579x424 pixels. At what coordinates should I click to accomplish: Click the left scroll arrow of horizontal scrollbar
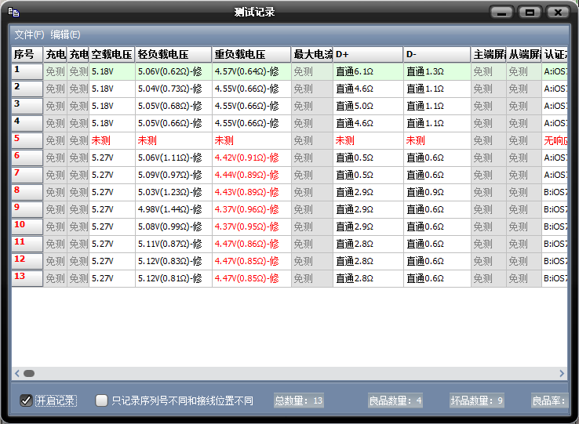(16, 374)
